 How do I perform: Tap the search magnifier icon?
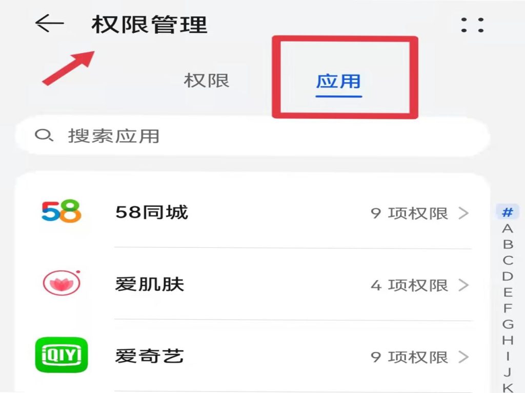(44, 135)
